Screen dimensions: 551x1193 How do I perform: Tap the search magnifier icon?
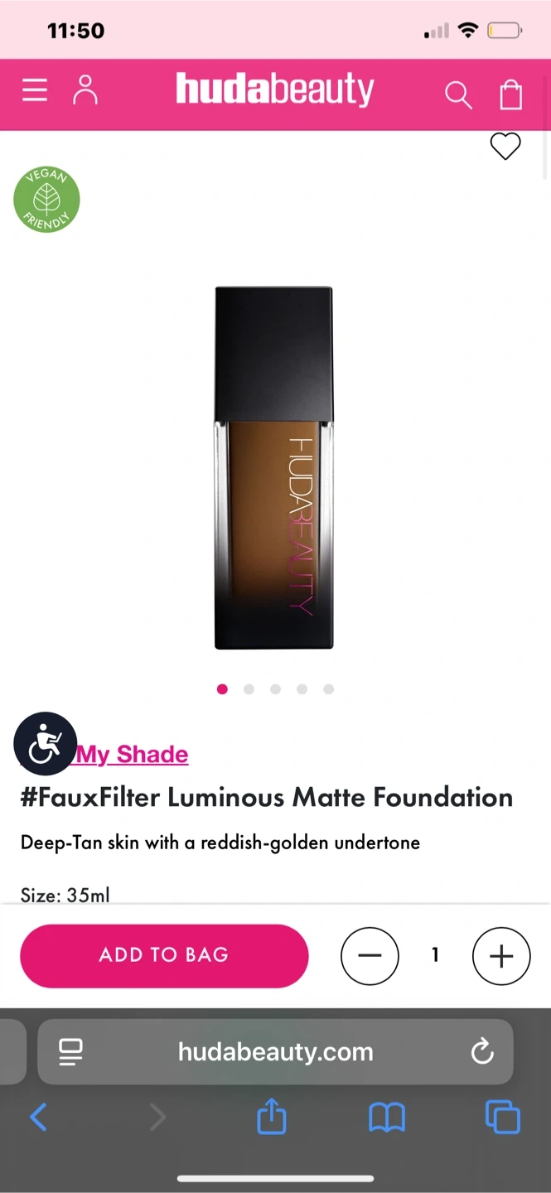tap(458, 94)
